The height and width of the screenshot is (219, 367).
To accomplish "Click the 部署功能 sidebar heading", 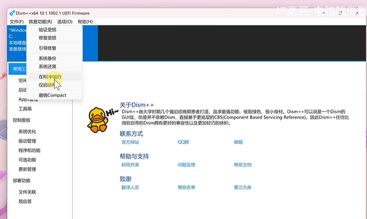I will 22,180.
